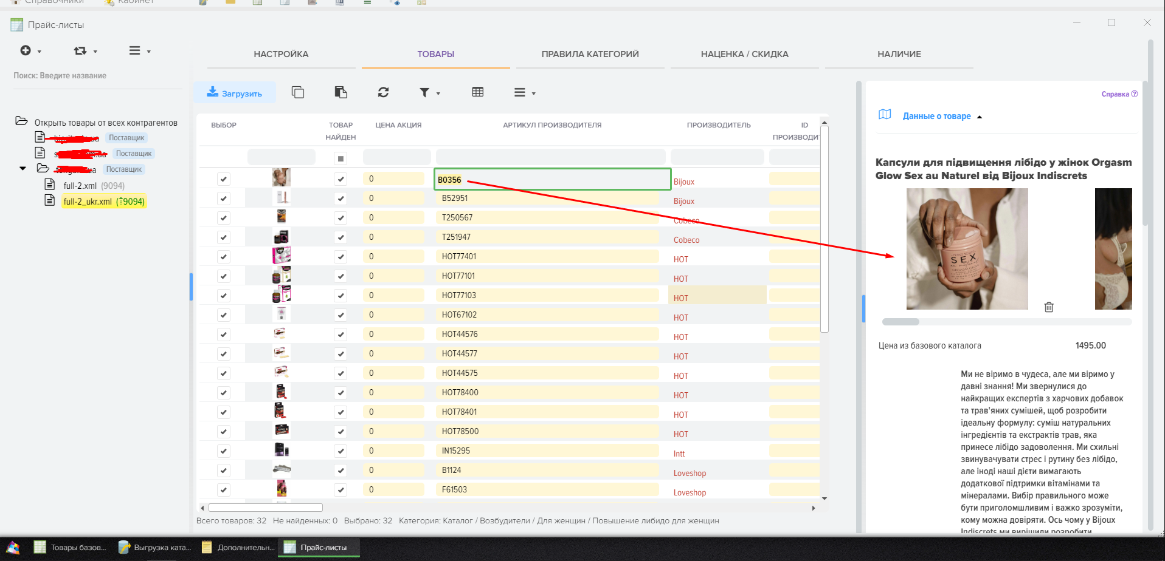Click thumbnail image of row HOT77401
Screen dimensions: 1165x561
click(281, 256)
